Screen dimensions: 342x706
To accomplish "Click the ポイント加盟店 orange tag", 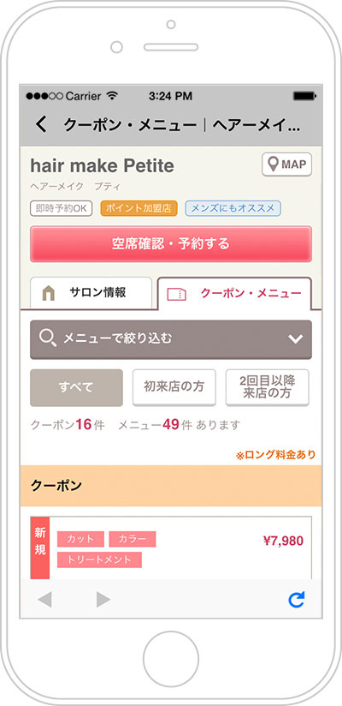I will pos(139,208).
